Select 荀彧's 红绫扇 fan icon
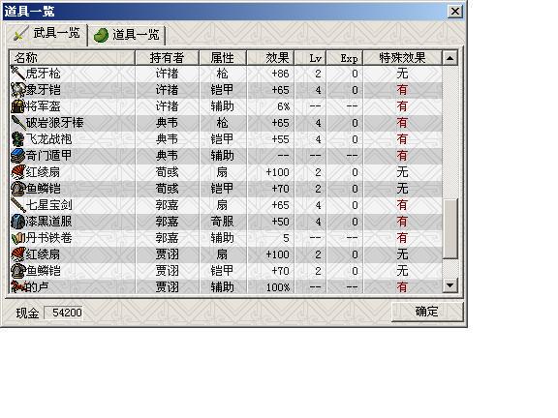The image size is (558, 418). [x=17, y=172]
